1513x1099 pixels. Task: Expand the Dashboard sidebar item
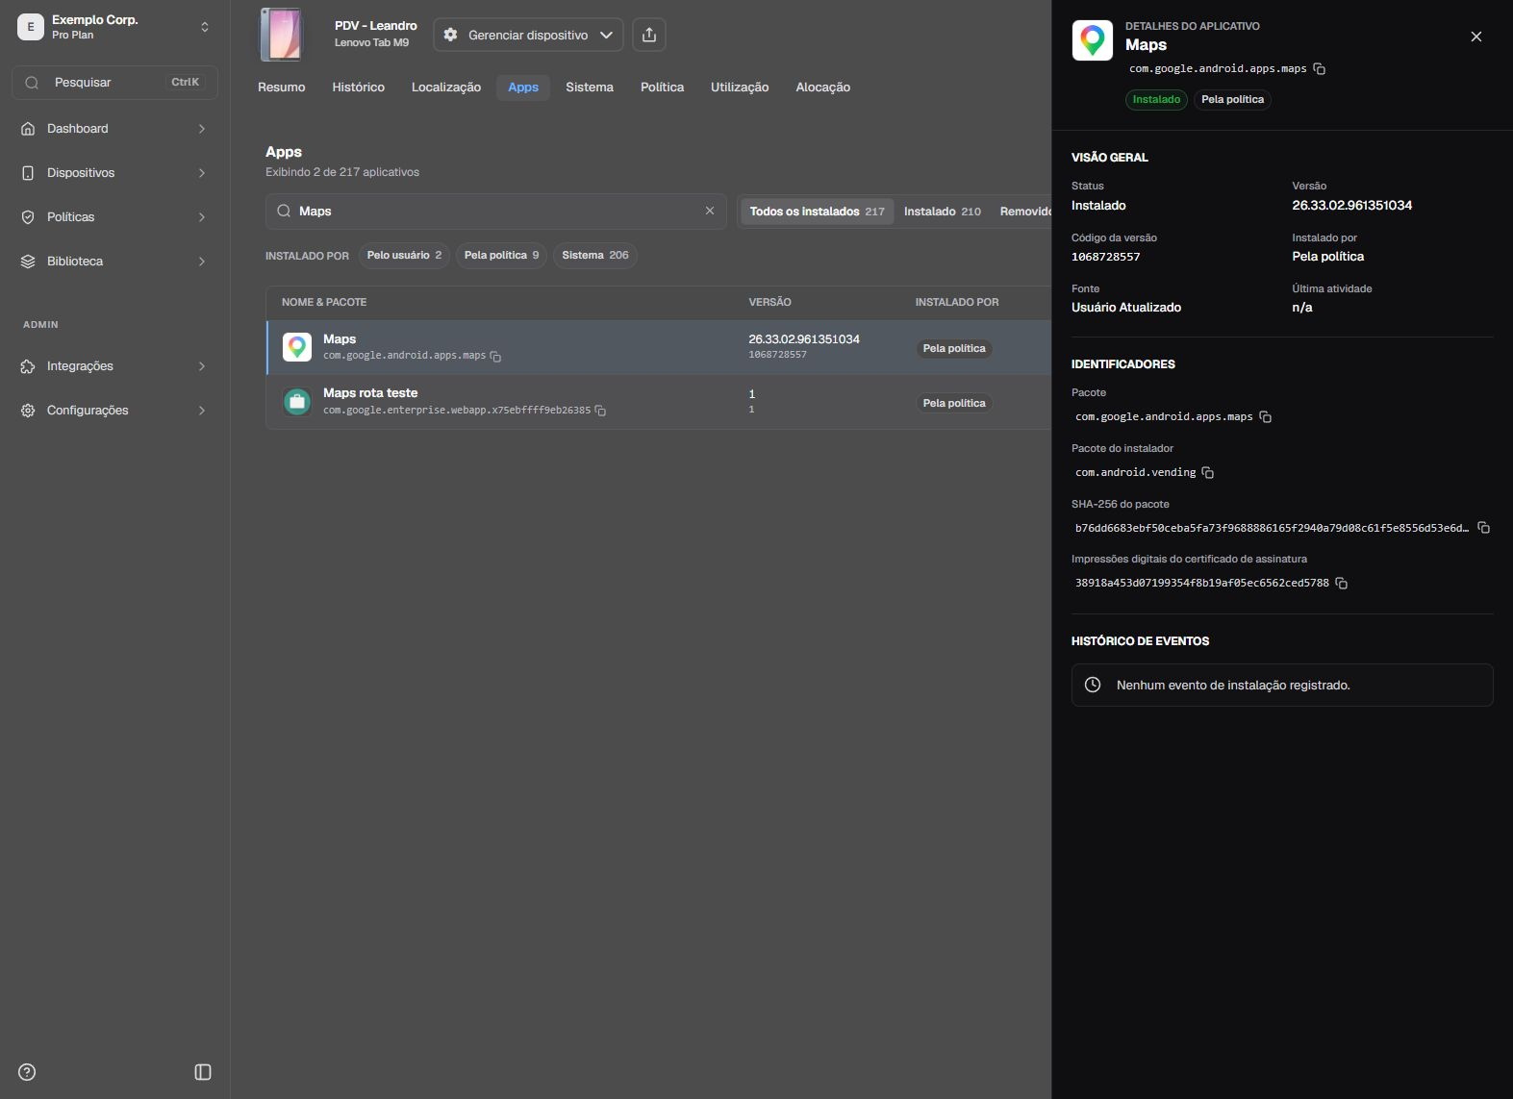coord(114,129)
